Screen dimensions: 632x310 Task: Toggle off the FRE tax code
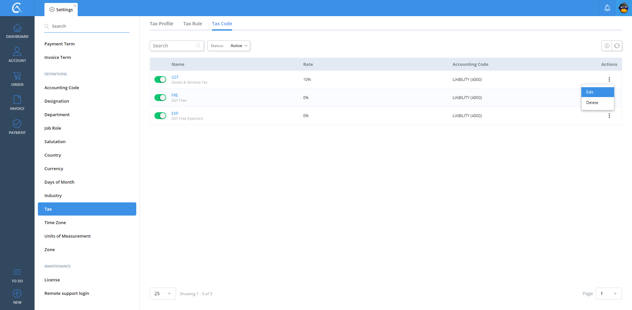coord(160,98)
